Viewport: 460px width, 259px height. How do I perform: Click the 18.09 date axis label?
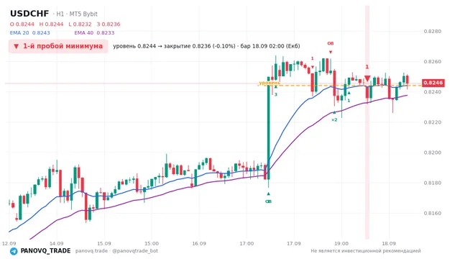pyautogui.click(x=389, y=244)
